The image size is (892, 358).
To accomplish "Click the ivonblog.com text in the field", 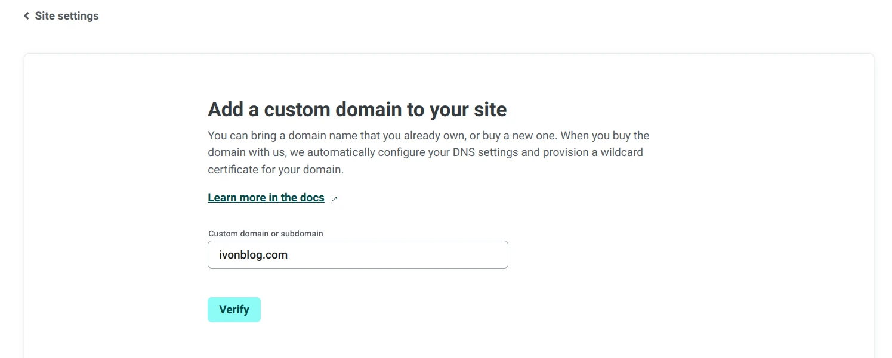I will tap(254, 255).
